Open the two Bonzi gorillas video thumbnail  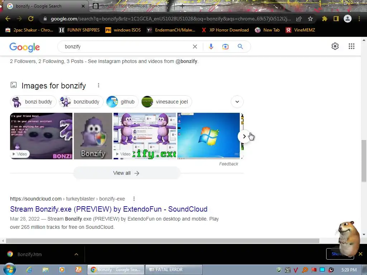point(145,136)
